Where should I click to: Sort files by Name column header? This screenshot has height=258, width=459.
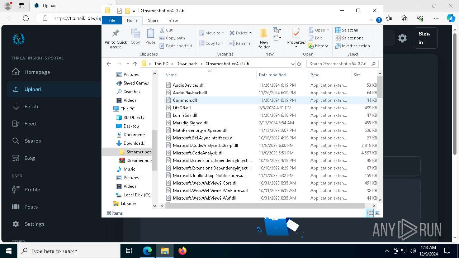(x=210, y=75)
